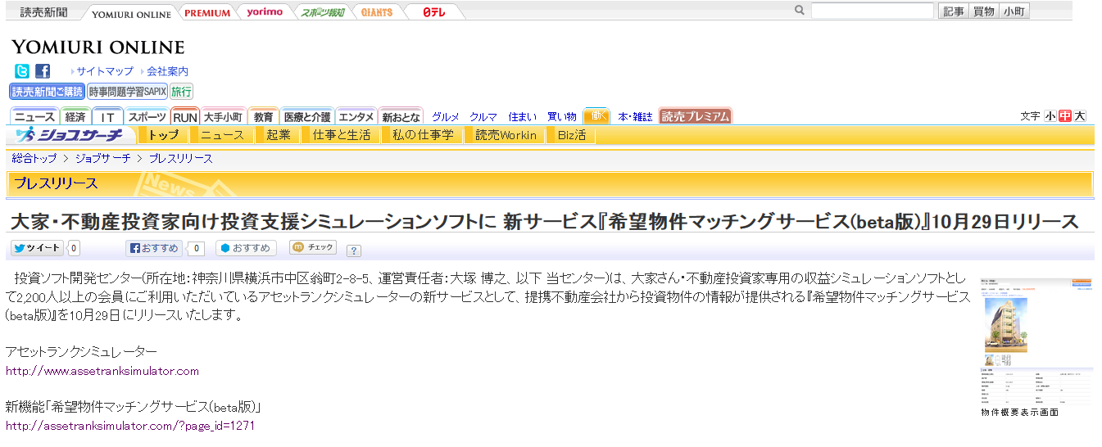1102x447 pixels.
Task: Click the magnifying glass search icon
Action: click(800, 11)
